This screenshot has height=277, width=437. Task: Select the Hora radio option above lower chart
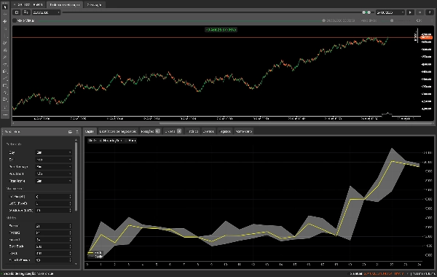(x=130, y=141)
